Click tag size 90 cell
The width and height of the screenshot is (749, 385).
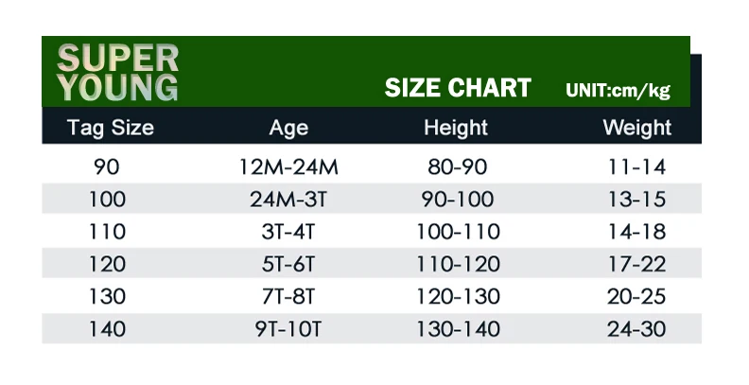(x=107, y=166)
